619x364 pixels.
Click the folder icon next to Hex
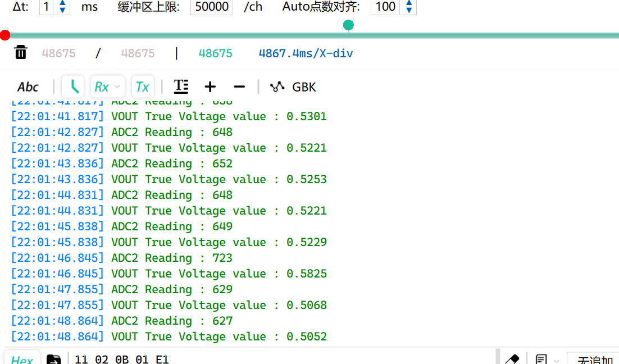pos(53,360)
